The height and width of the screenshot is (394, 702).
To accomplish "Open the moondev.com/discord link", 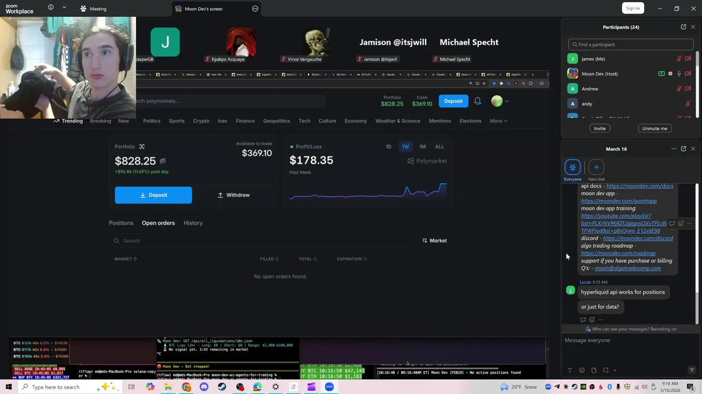I will pyautogui.click(x=638, y=239).
